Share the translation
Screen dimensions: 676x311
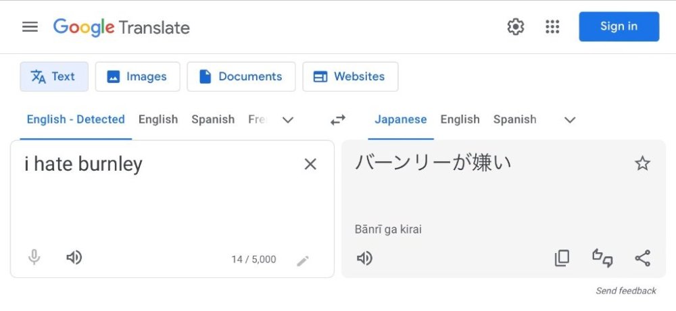coord(642,258)
